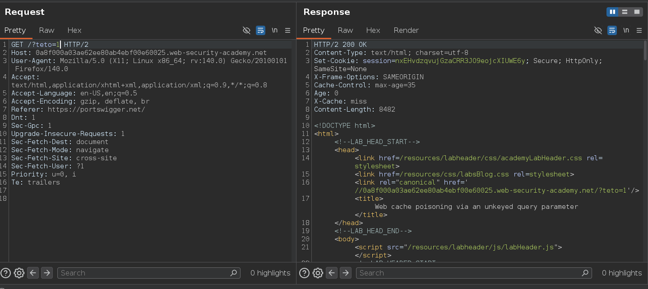Click the 'Age: 0' response header
This screenshot has height=289, width=648.
(326, 93)
